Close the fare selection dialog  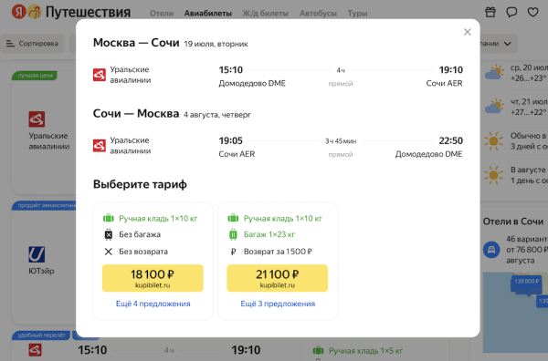[x=468, y=32]
